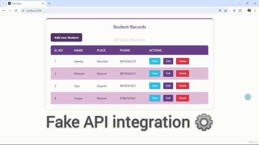Click the name cell Siya

77,86
